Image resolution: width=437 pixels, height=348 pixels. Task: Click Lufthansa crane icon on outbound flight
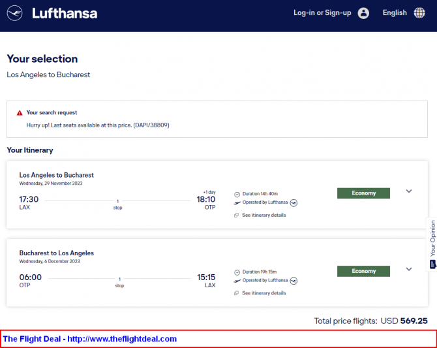tap(294, 203)
